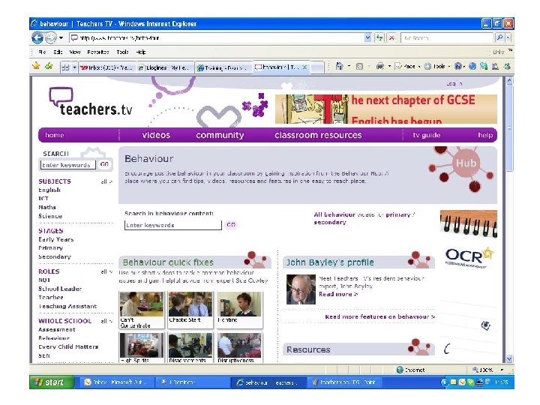Click the Read more link under John Bayley
540x405 pixels.
coord(338,294)
